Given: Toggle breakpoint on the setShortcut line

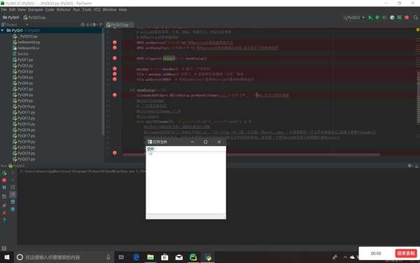Looking at the screenshot, I should (115, 42).
